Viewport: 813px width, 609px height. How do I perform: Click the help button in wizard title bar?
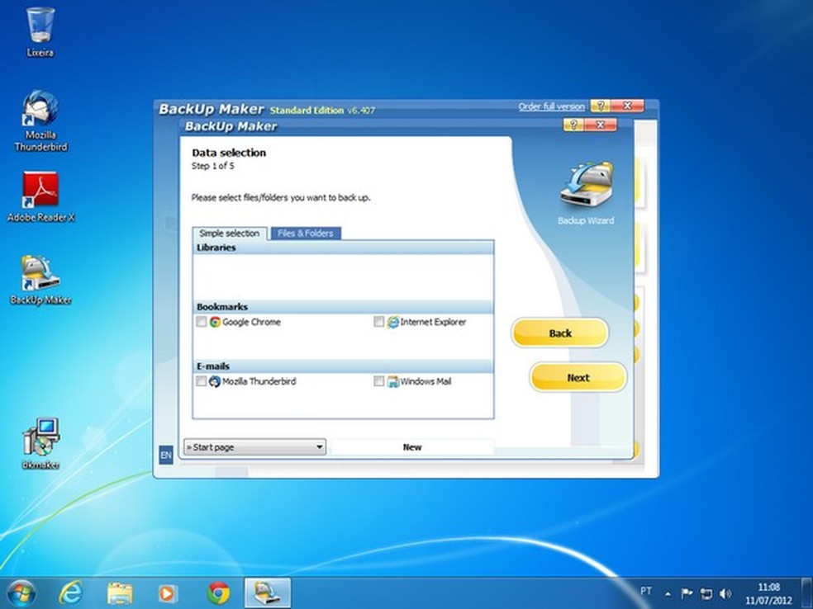pos(573,125)
